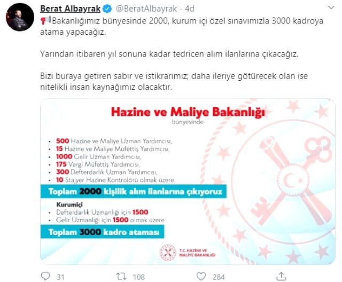342x282 pixels.
Task: Click the retweet arrows icon
Action: click(x=121, y=276)
